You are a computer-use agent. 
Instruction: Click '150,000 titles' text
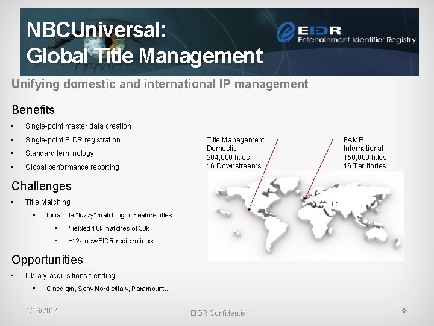click(x=365, y=157)
